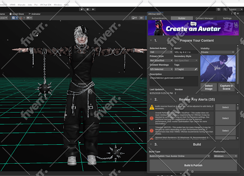Image resolution: width=244 pixels, height=176 pixels.
Task: Collapse the Prepare Your Content section
Action: [151, 41]
